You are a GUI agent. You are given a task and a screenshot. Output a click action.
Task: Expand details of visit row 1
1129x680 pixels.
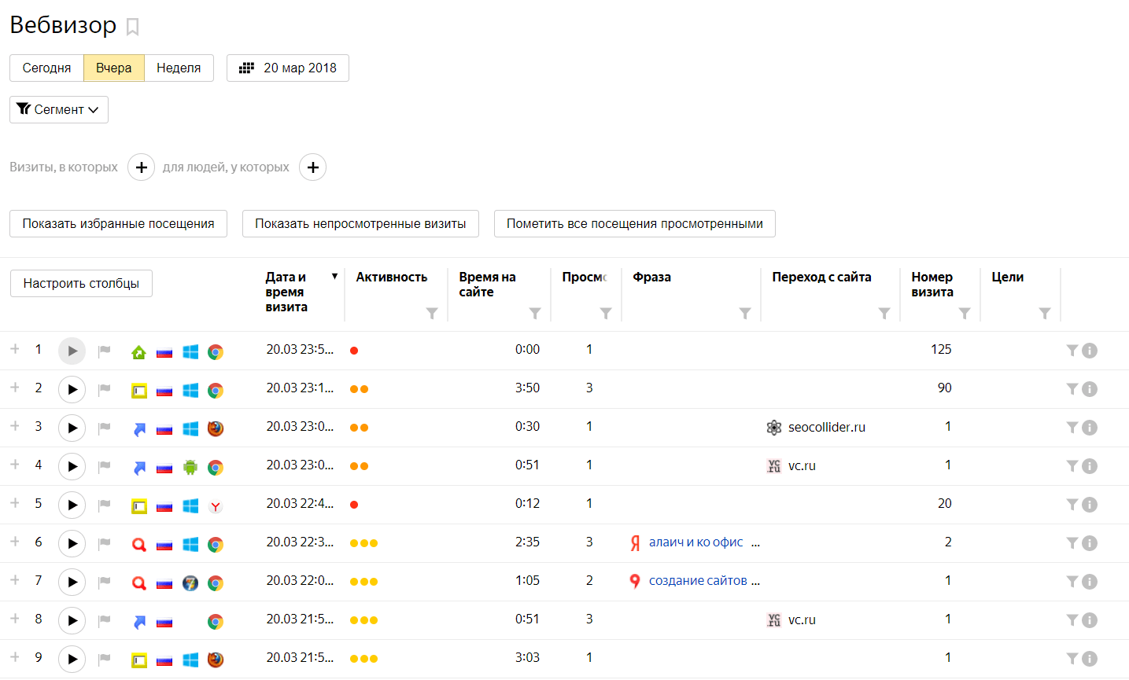click(x=15, y=348)
